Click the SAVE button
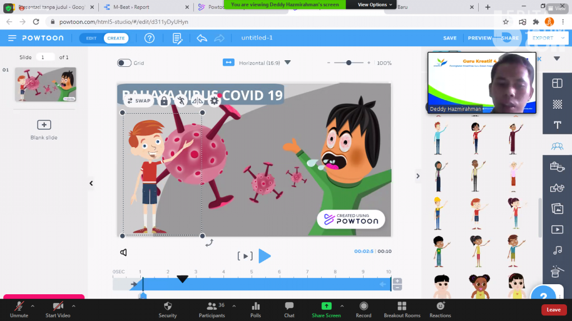 click(450, 38)
